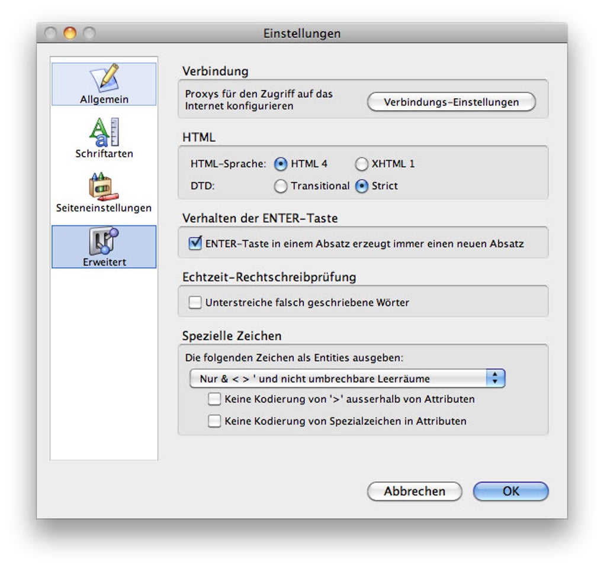Click the 'Einstellungen' window title

click(x=302, y=34)
